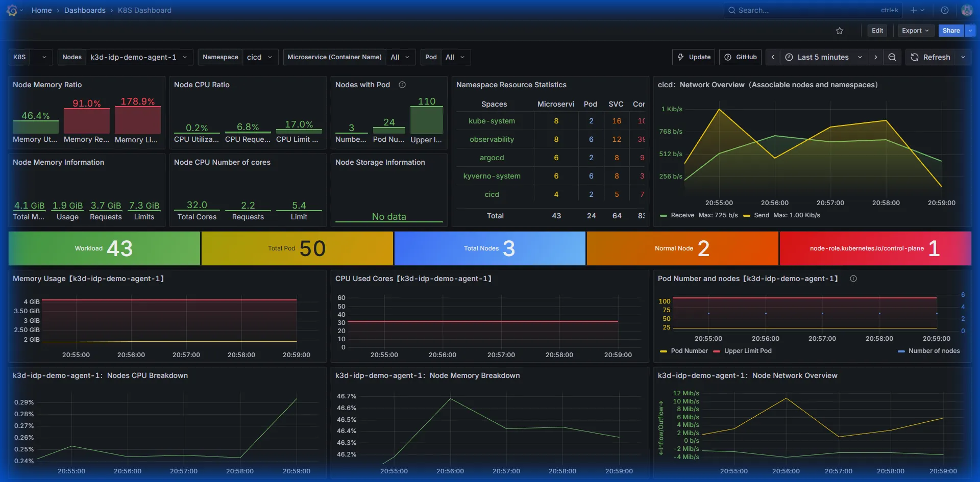Click the Share button
The width and height of the screenshot is (980, 482).
[951, 31]
